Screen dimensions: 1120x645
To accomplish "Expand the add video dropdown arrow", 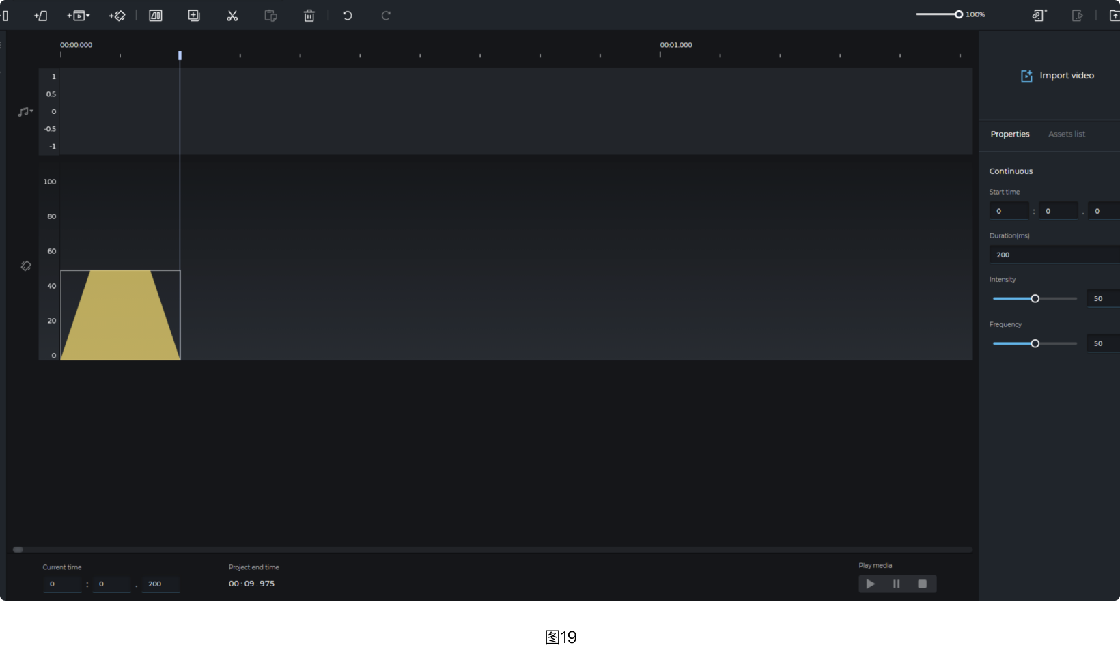I will tap(87, 15).
